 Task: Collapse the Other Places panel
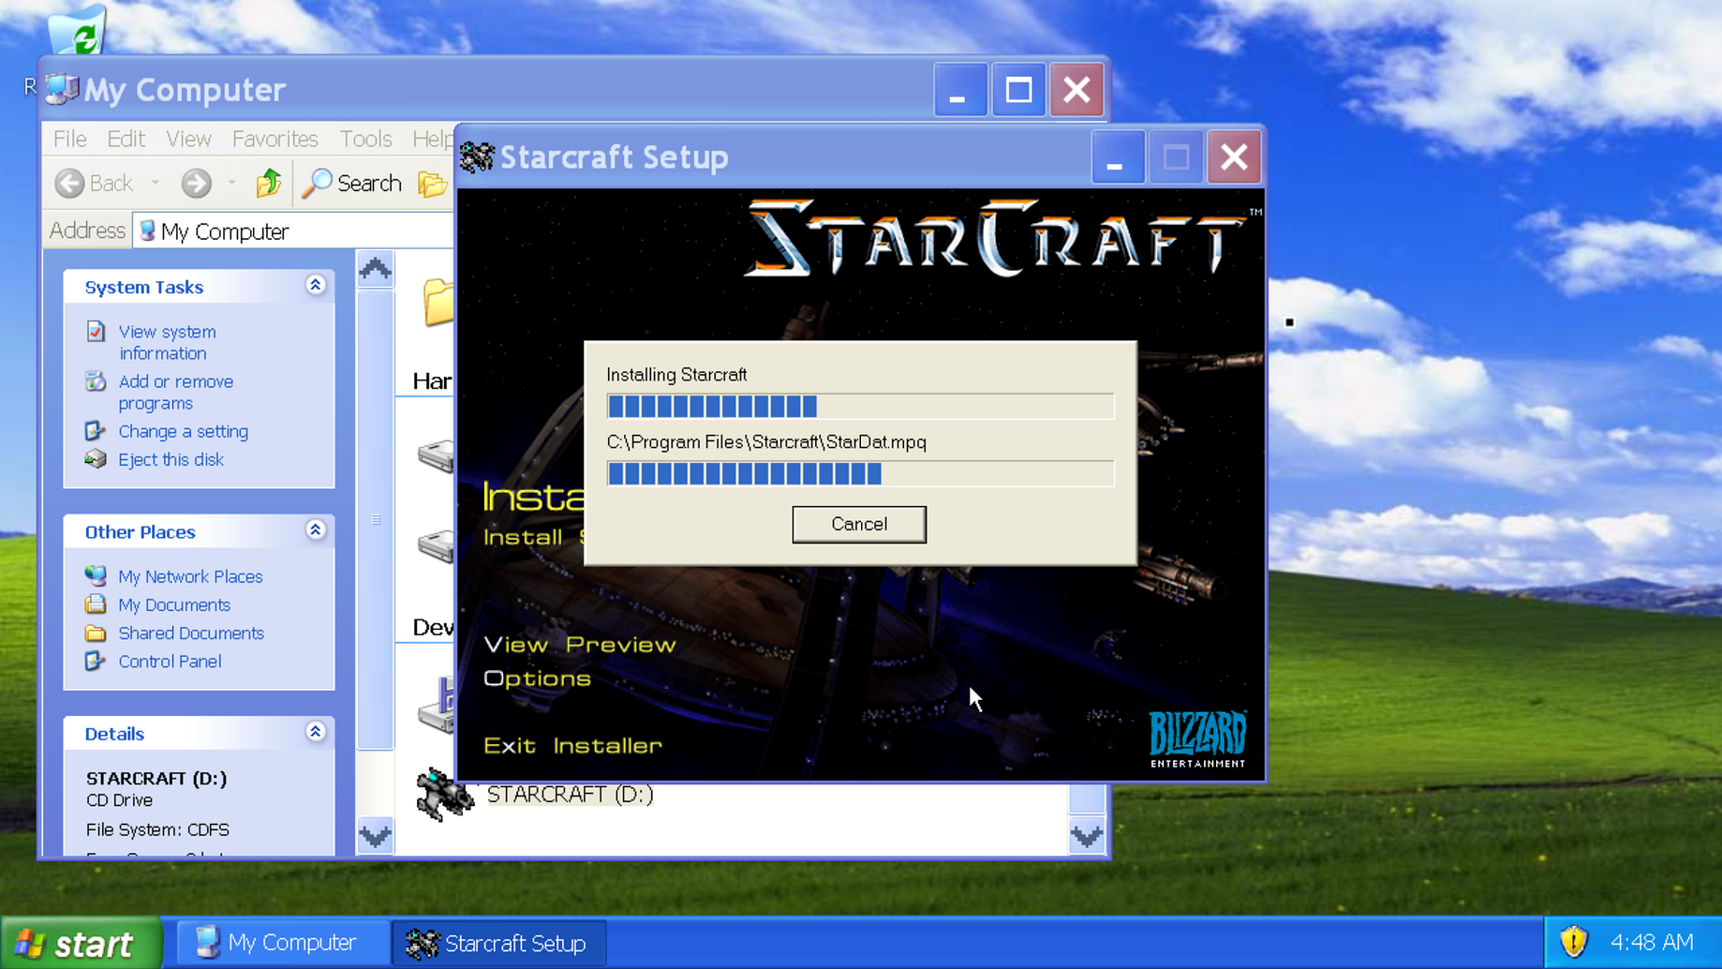(x=316, y=530)
